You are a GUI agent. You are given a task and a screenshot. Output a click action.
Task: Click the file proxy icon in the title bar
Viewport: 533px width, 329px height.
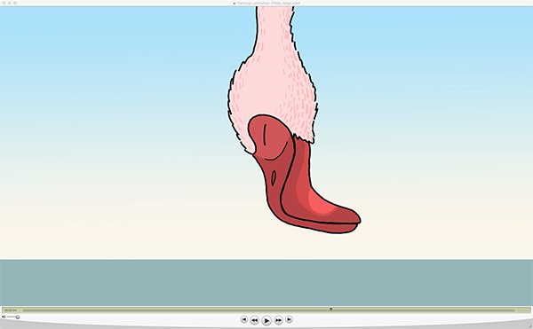pos(235,3)
